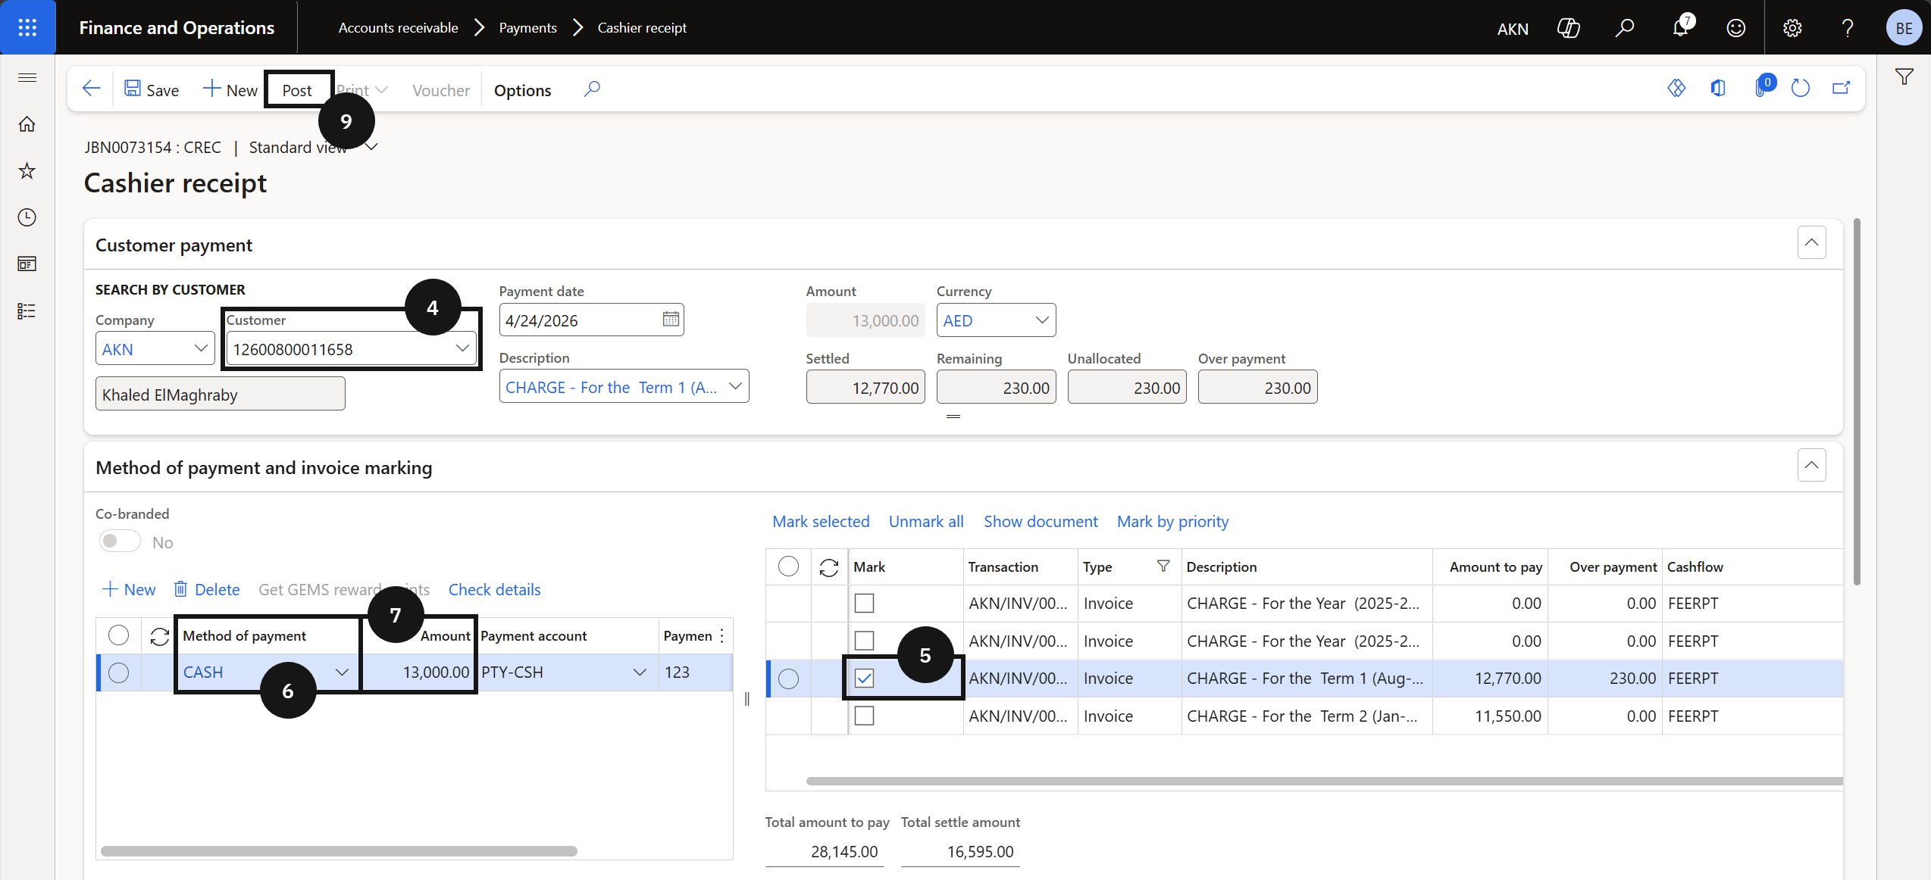Uncheck the Term 1 (Aug) invoice mark
The width and height of the screenshot is (1931, 880).
pyautogui.click(x=864, y=679)
